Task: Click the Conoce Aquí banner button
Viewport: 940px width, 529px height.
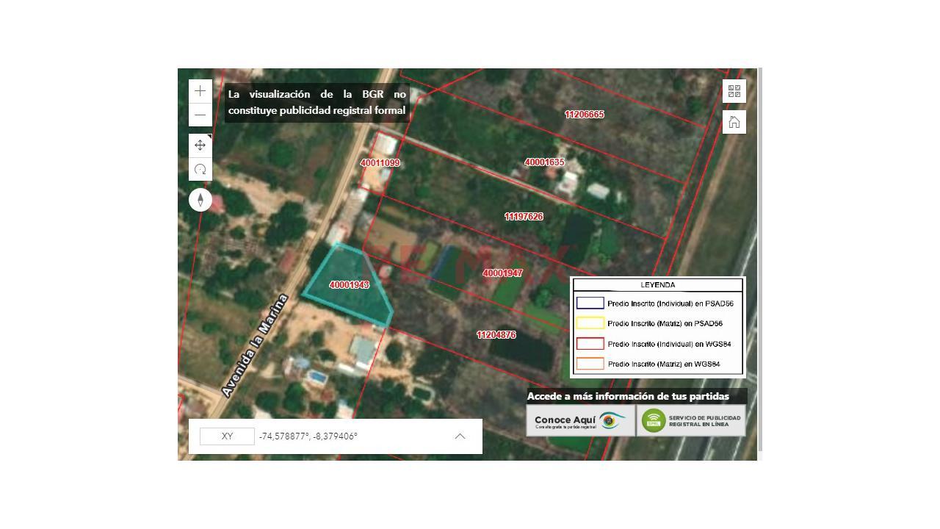Action: (565, 421)
